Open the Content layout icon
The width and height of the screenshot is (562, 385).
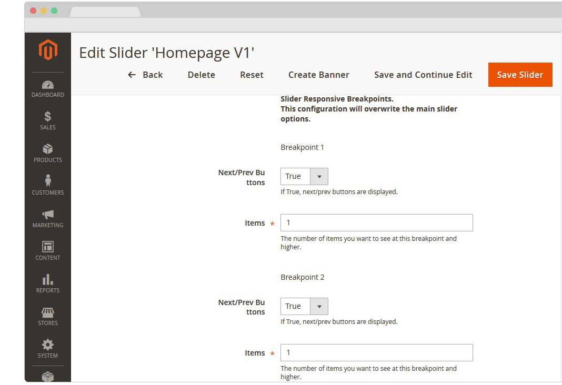coord(48,247)
